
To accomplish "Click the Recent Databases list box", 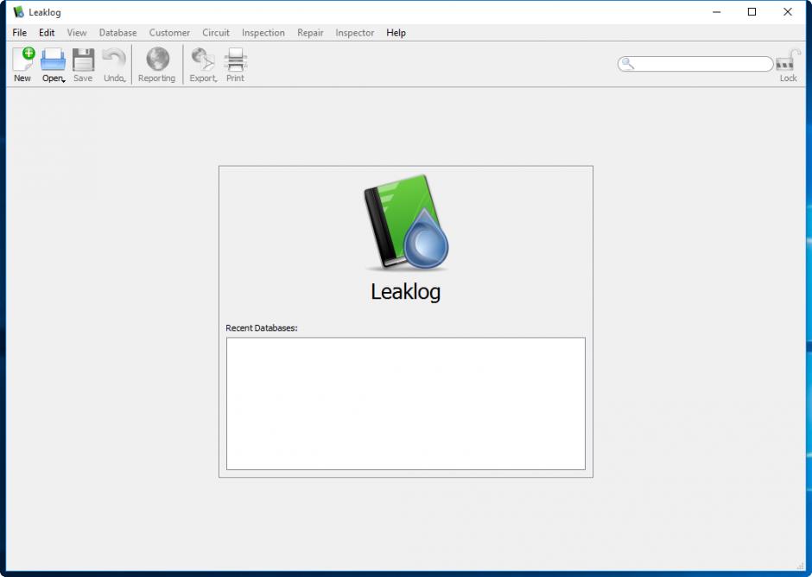I will click(x=406, y=403).
